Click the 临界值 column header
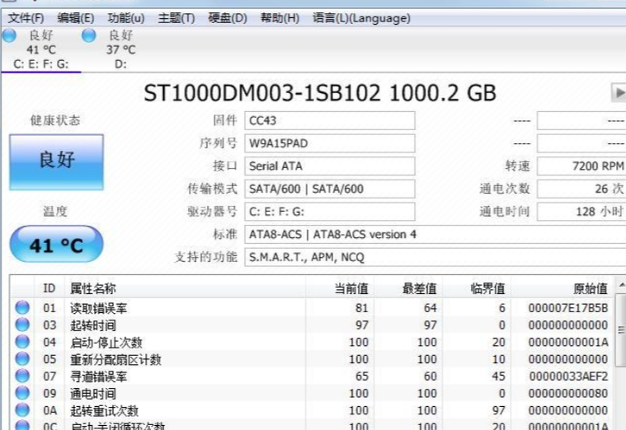 (x=476, y=288)
